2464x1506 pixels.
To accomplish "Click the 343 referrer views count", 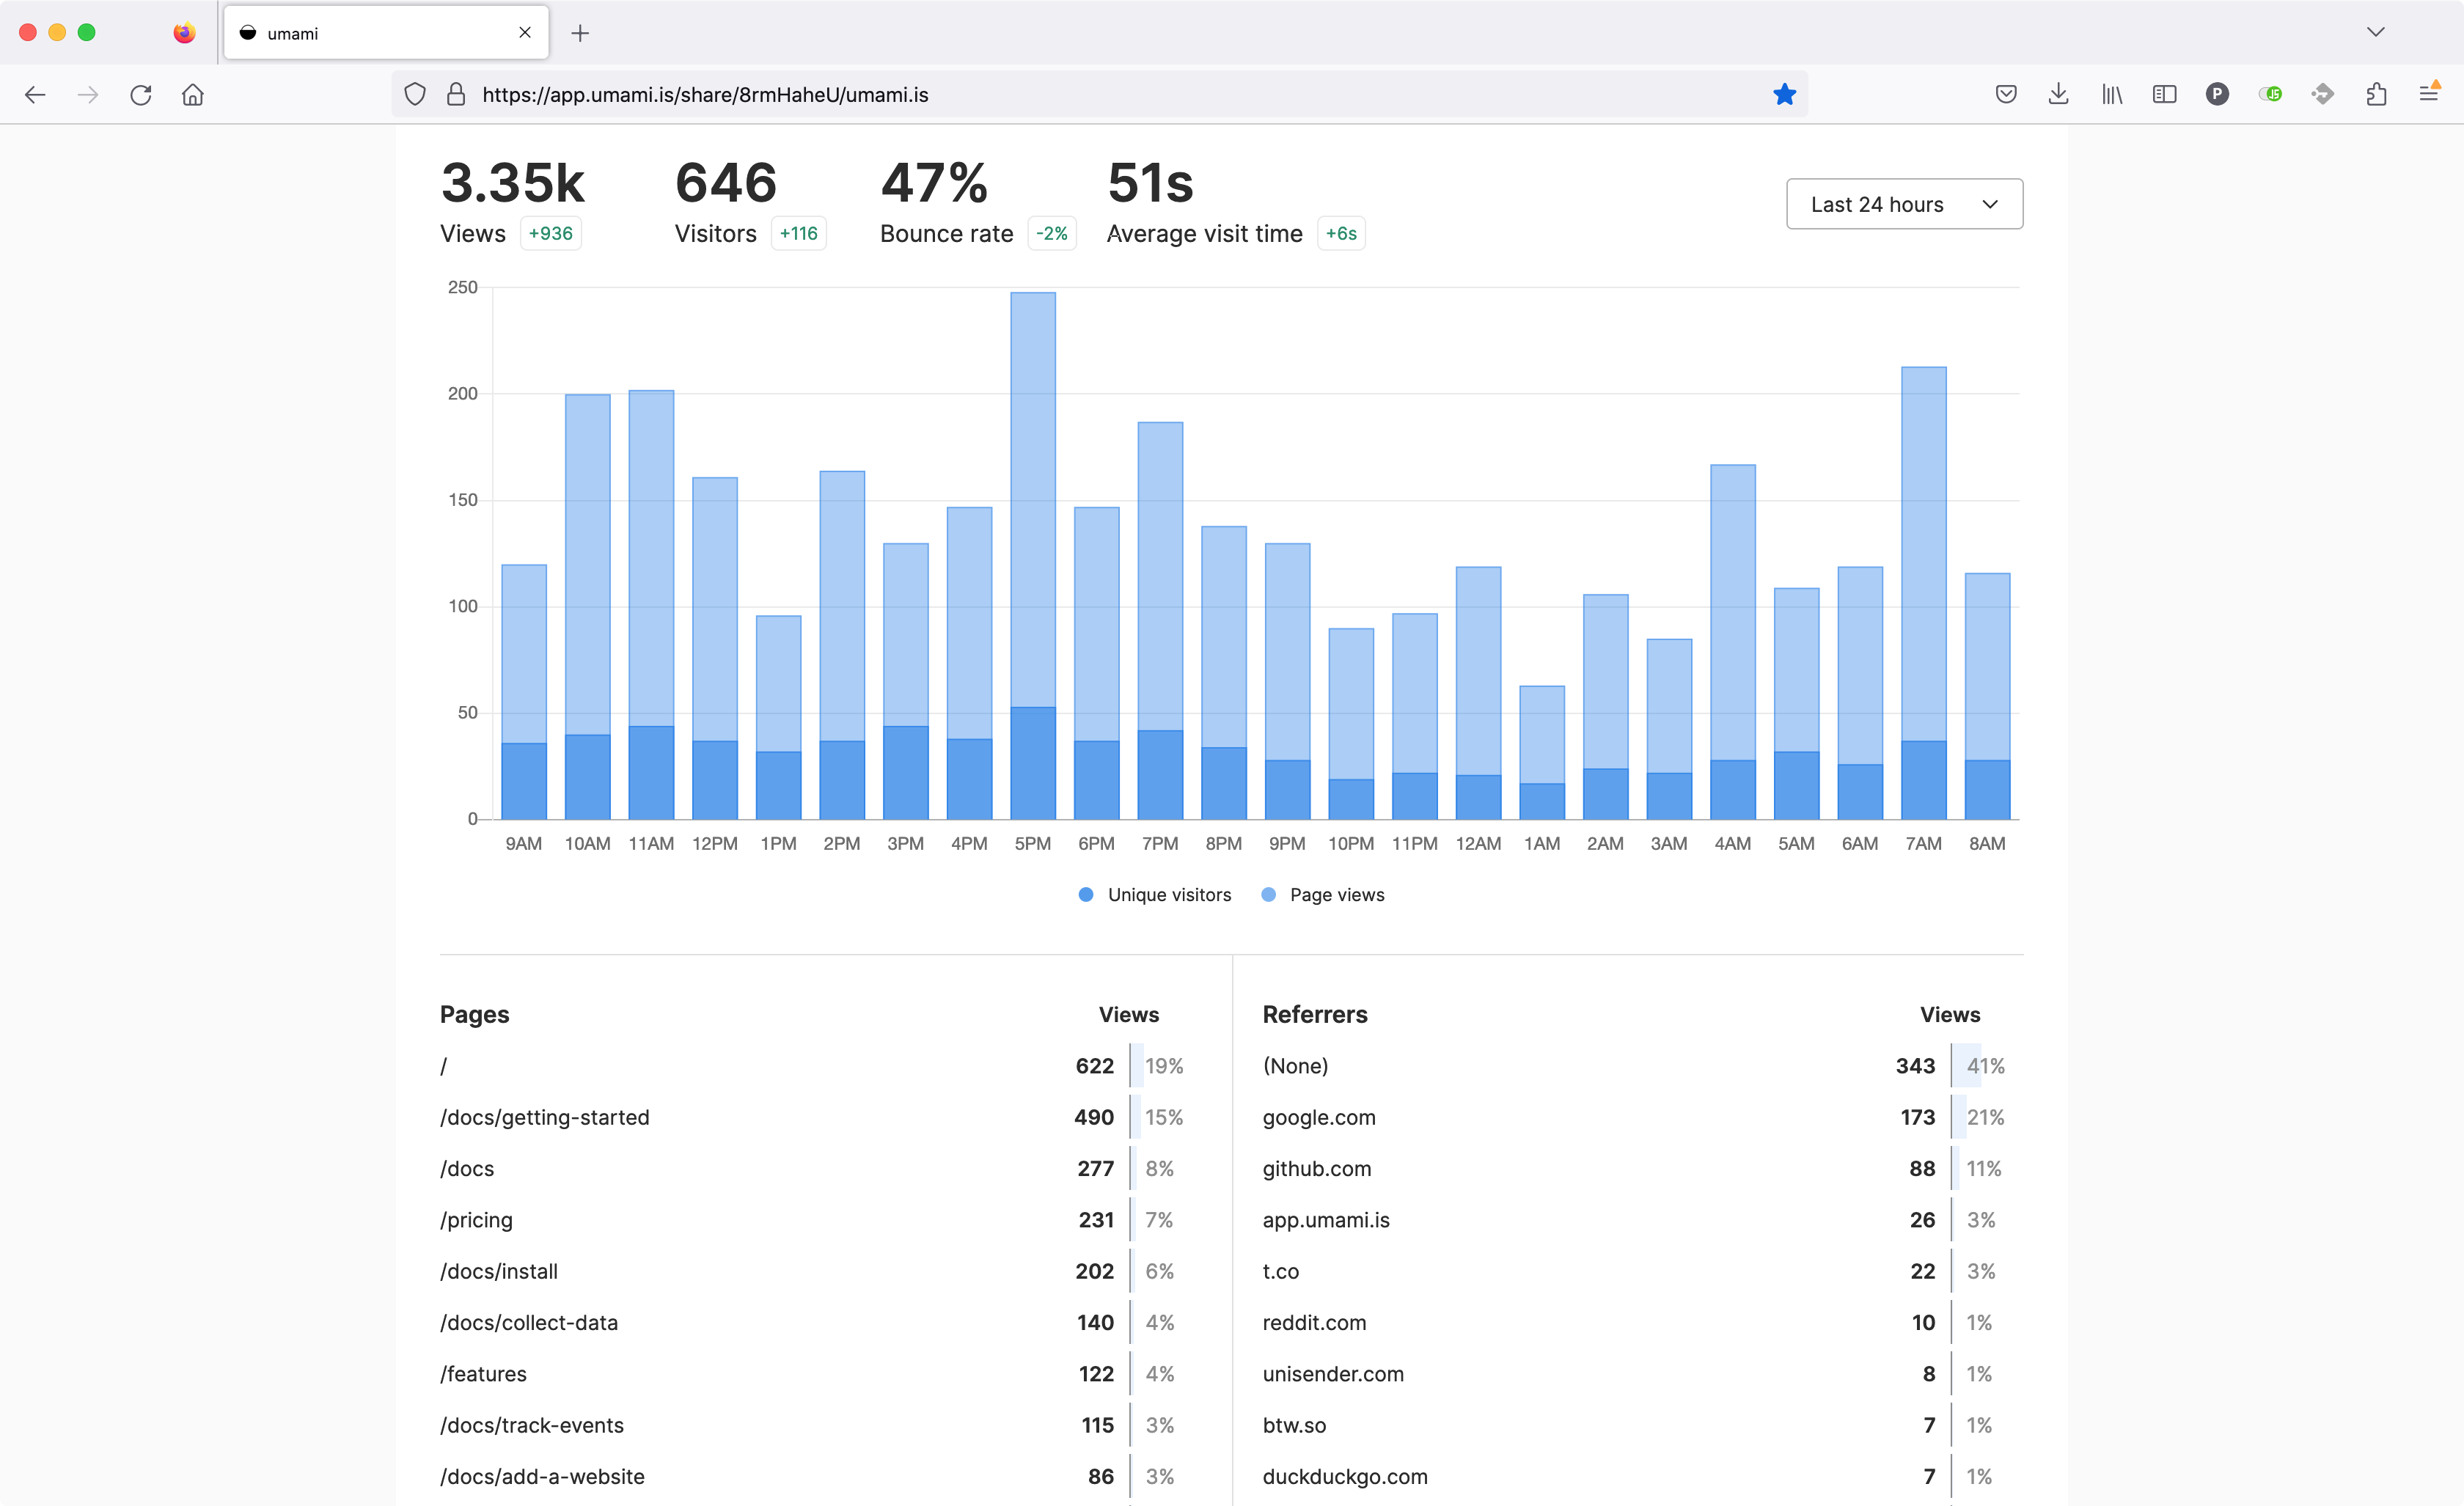I will coord(1915,1066).
